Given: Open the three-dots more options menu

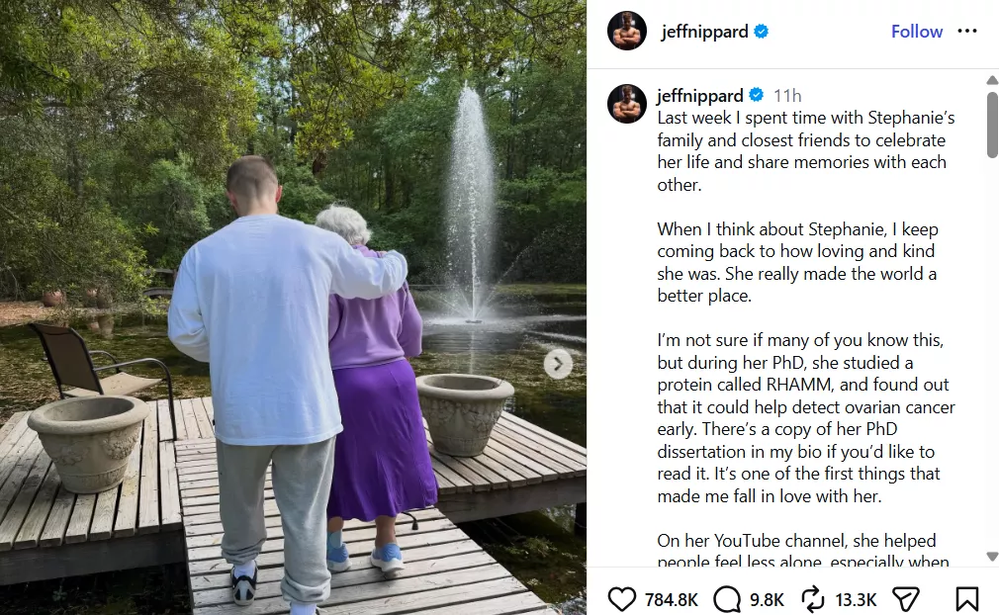Looking at the screenshot, I should click(967, 32).
